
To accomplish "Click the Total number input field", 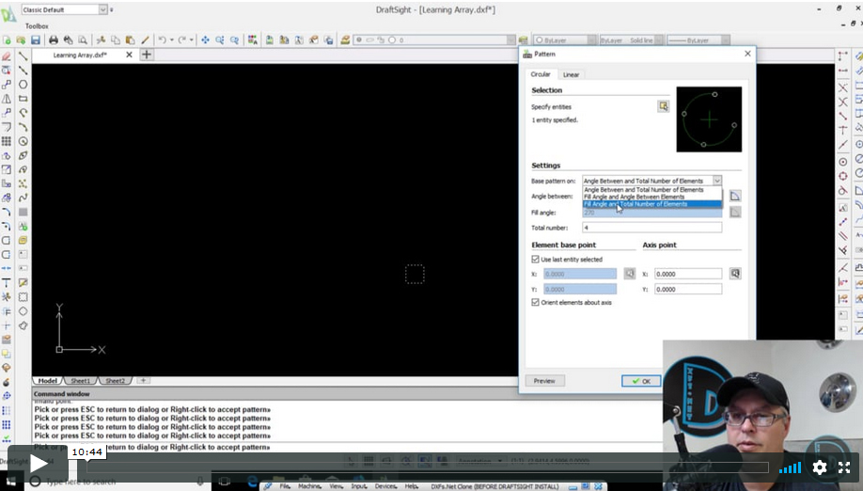I will [x=652, y=228].
